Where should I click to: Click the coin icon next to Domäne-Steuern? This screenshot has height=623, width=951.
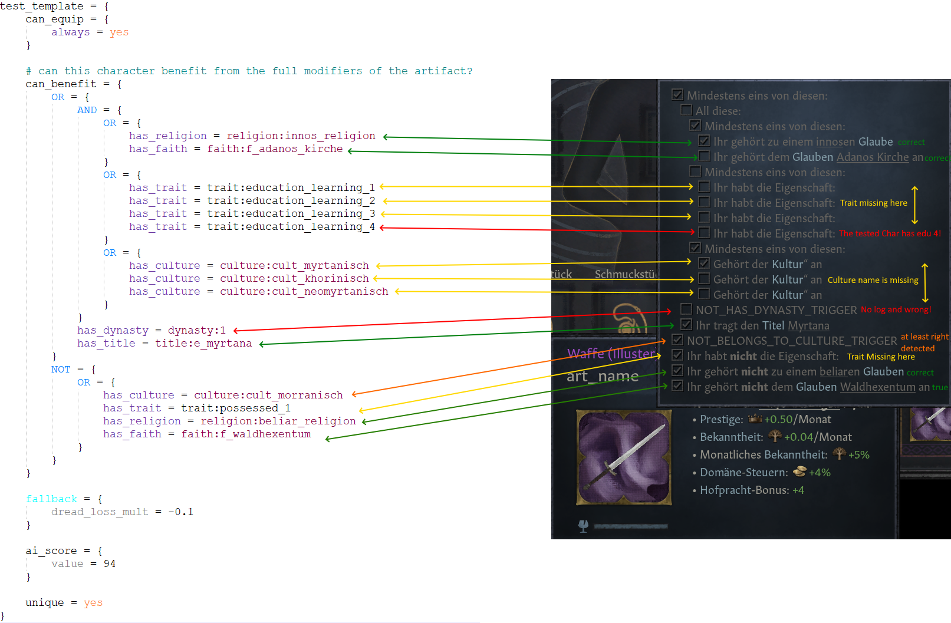pyautogui.click(x=799, y=472)
